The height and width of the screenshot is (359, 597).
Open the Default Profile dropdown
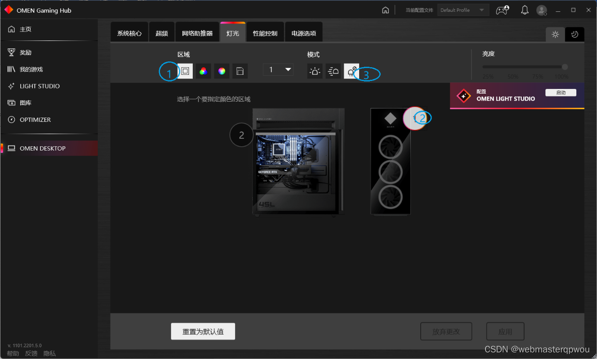click(x=463, y=10)
